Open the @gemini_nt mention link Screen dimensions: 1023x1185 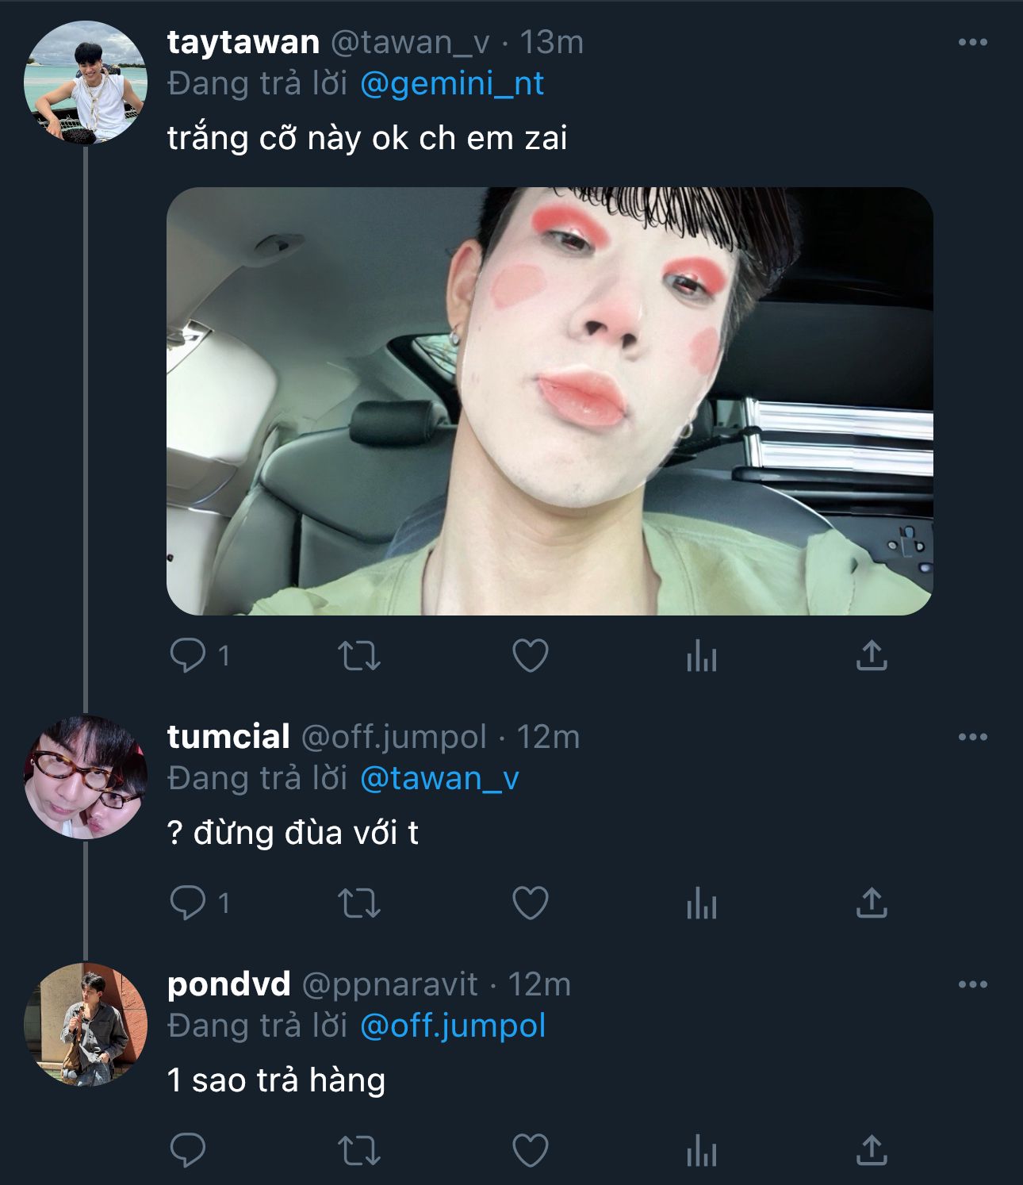tap(452, 84)
